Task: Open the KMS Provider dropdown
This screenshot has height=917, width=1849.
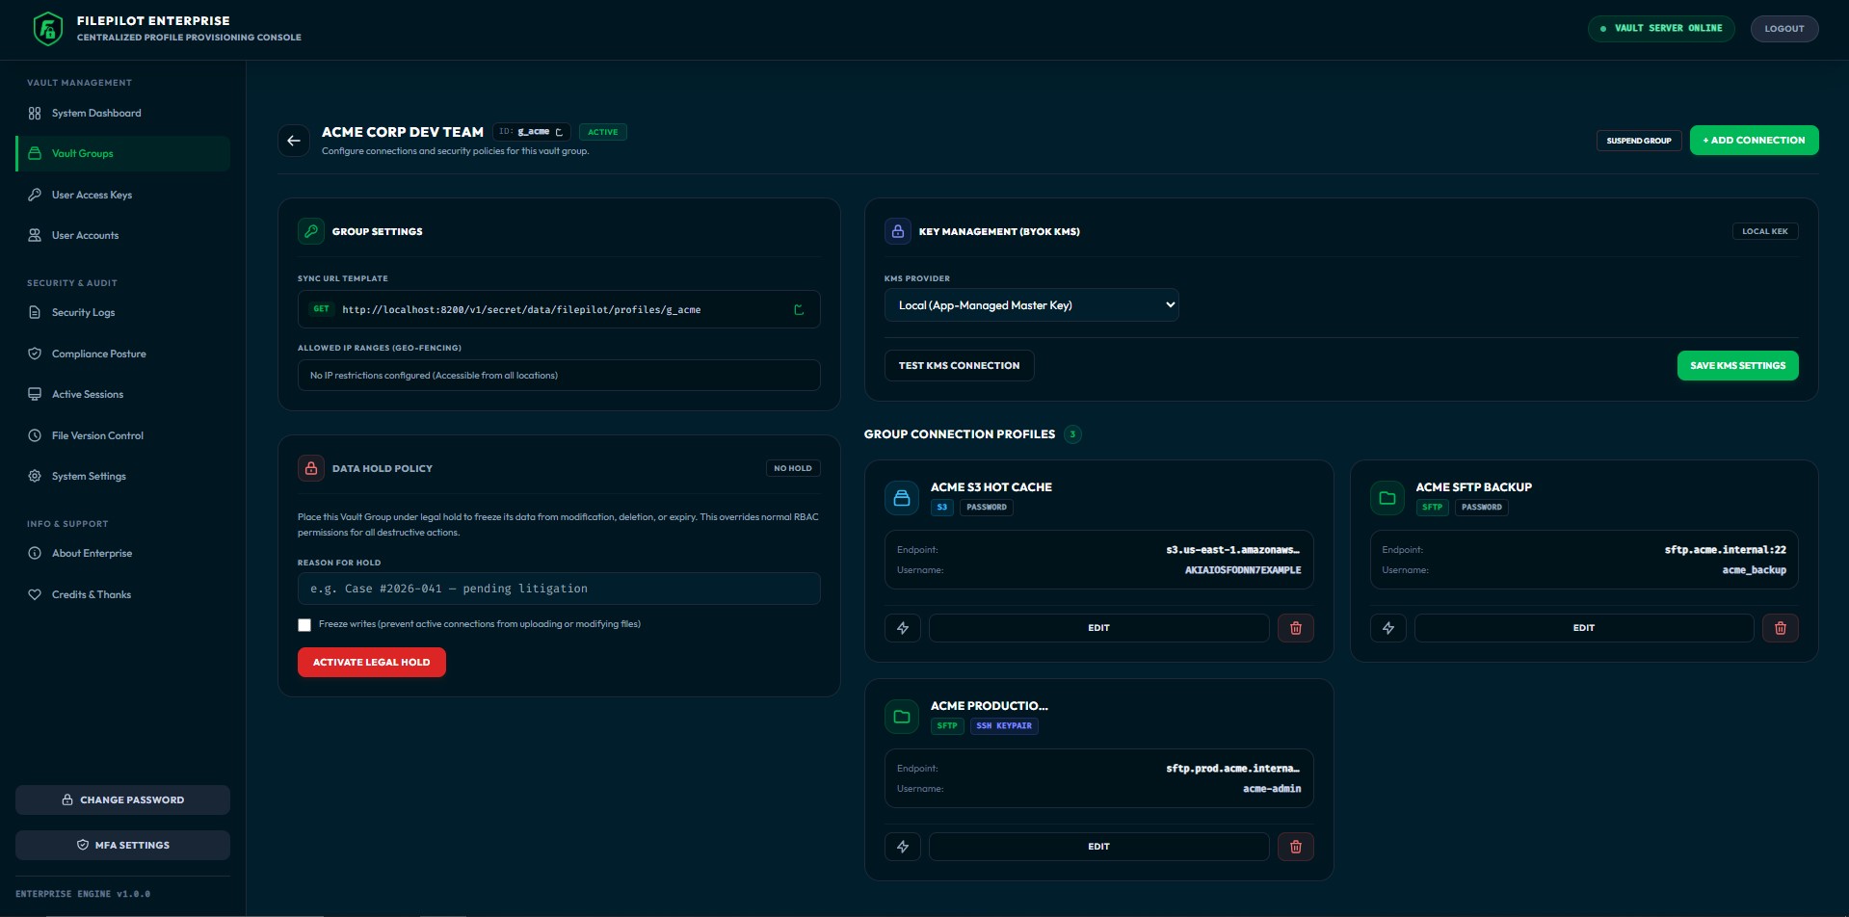Action: click(1031, 305)
